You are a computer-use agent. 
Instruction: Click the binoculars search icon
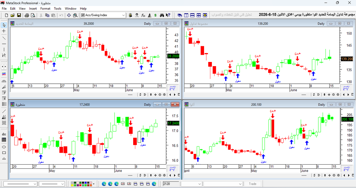pyautogui.click(x=162, y=15)
